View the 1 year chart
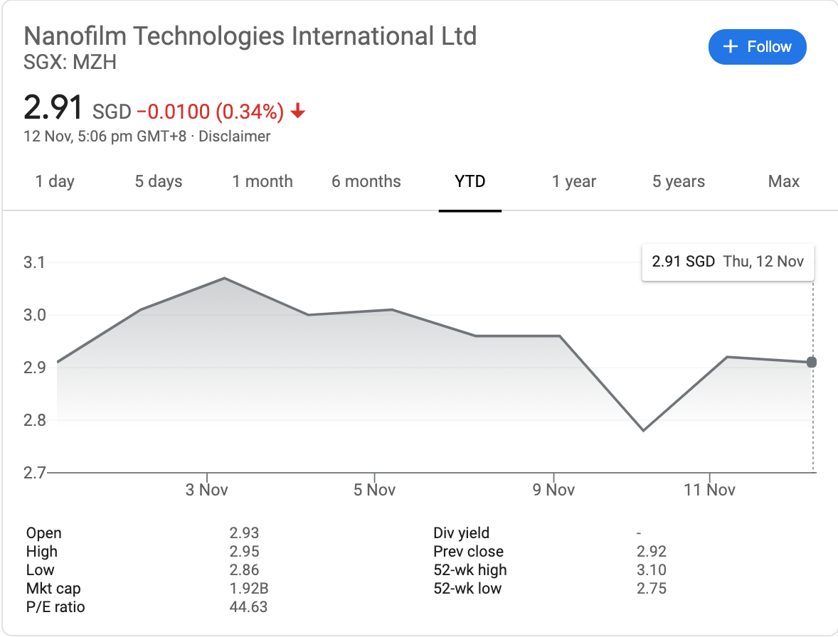 (x=574, y=181)
